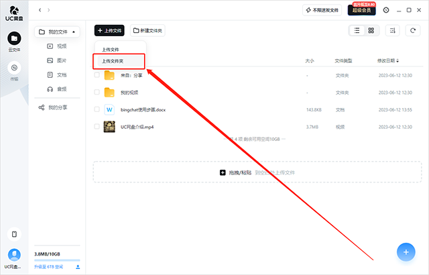
Task: Select file name bingchat使用步骤.docx
Action: (143, 110)
